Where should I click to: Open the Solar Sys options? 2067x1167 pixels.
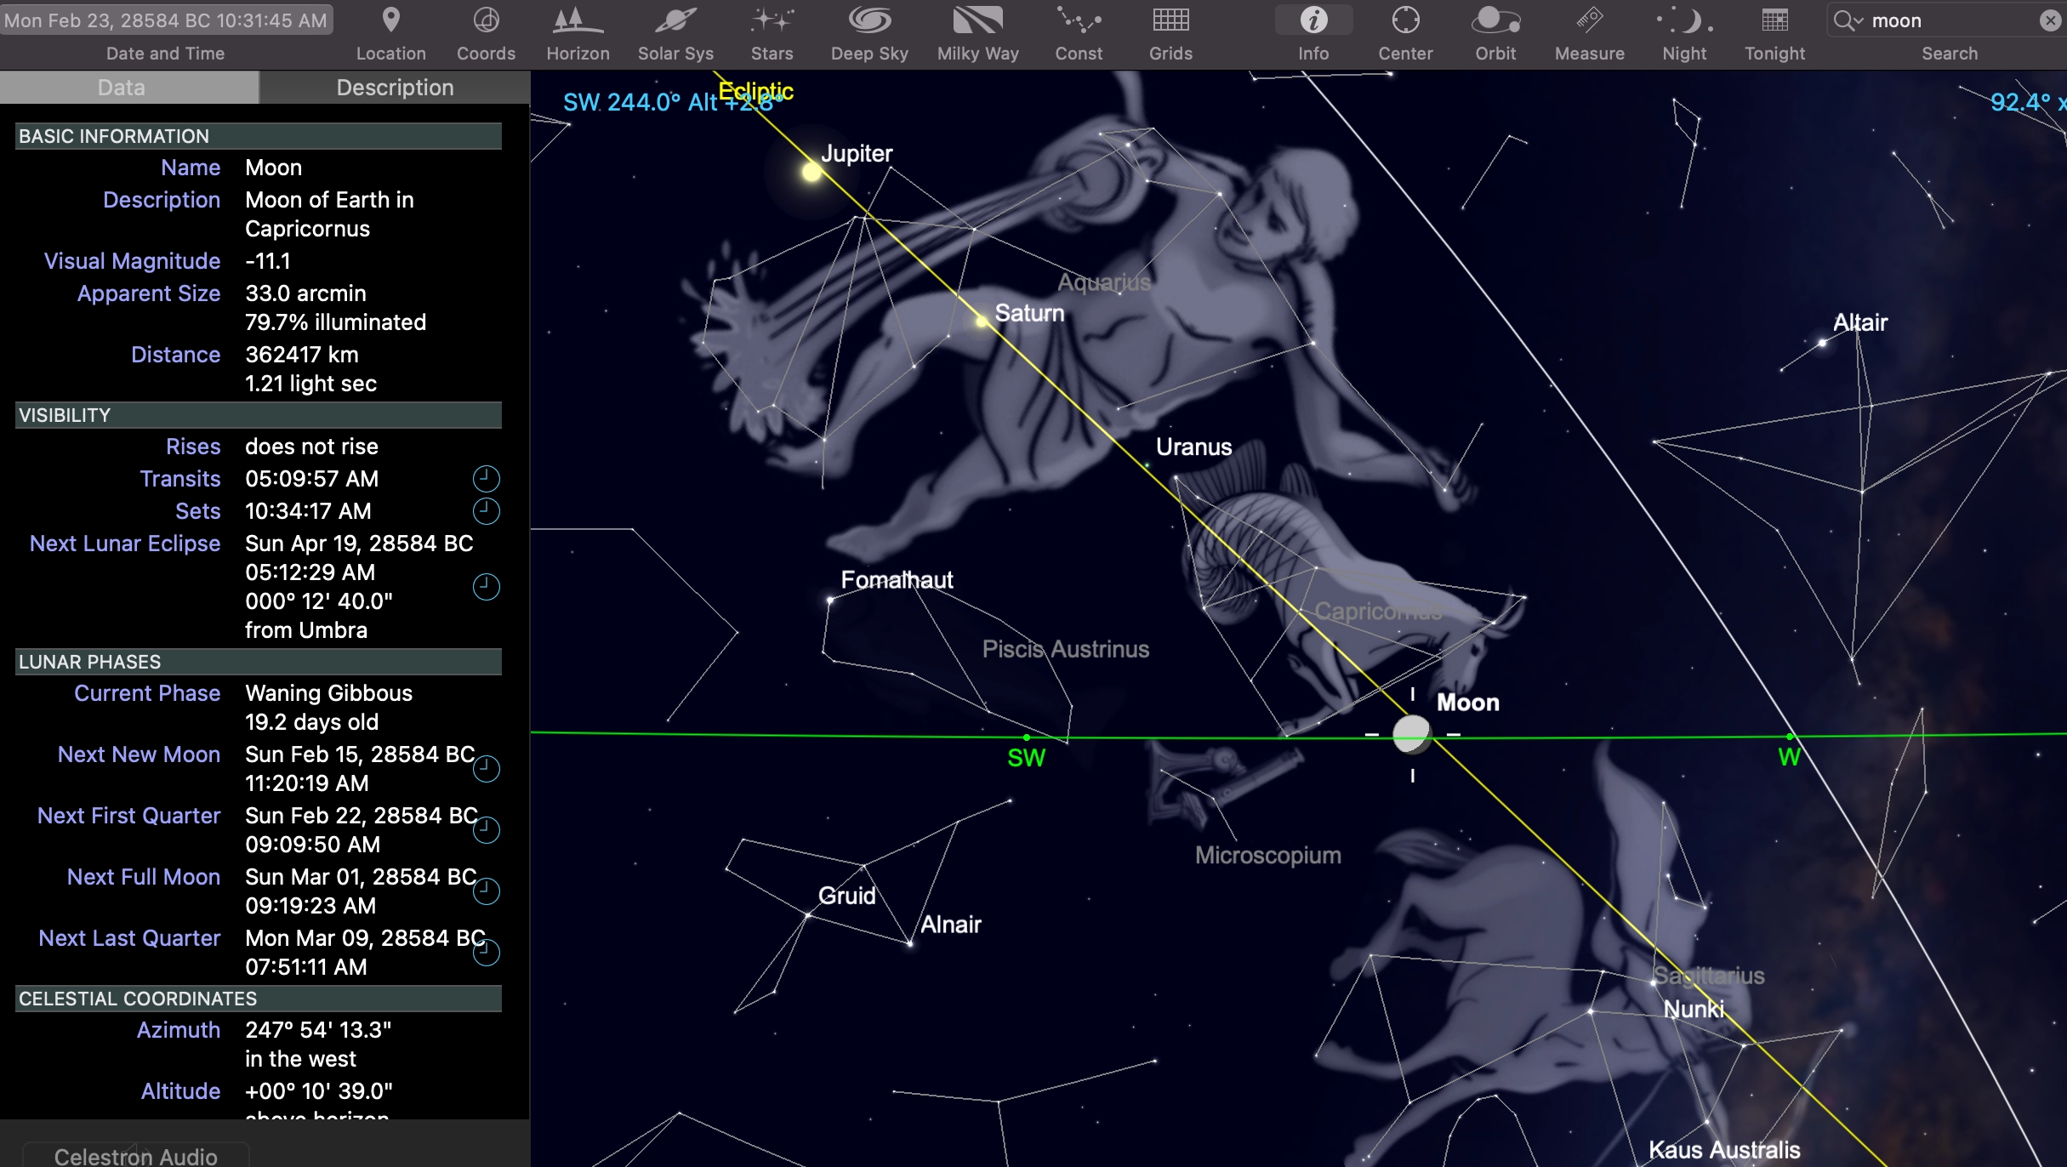(x=675, y=20)
